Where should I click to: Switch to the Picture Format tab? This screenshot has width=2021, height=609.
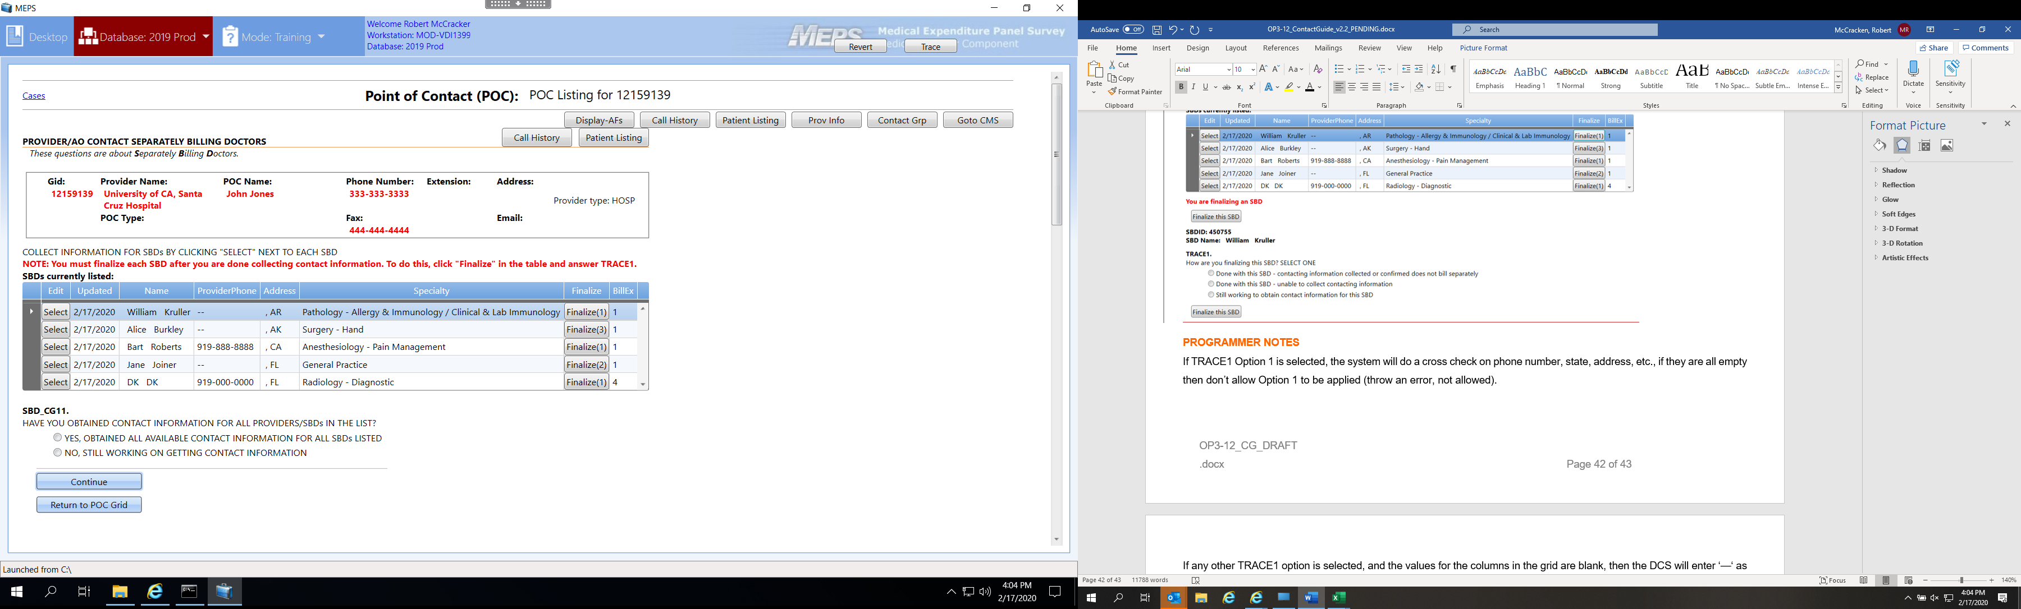(x=1483, y=48)
